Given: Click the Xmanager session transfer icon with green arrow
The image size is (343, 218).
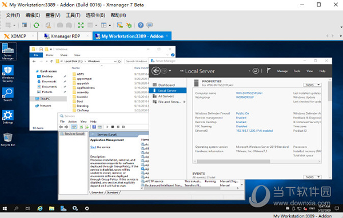Looking at the screenshot, I should (x=119, y=25).
